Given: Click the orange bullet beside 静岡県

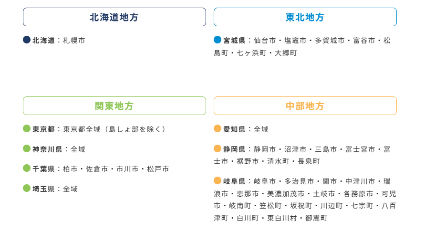Looking at the screenshot, I should (x=218, y=148).
